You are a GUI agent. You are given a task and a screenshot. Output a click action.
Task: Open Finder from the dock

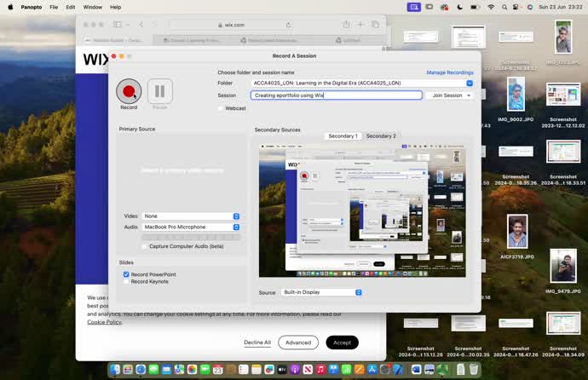pos(116,369)
